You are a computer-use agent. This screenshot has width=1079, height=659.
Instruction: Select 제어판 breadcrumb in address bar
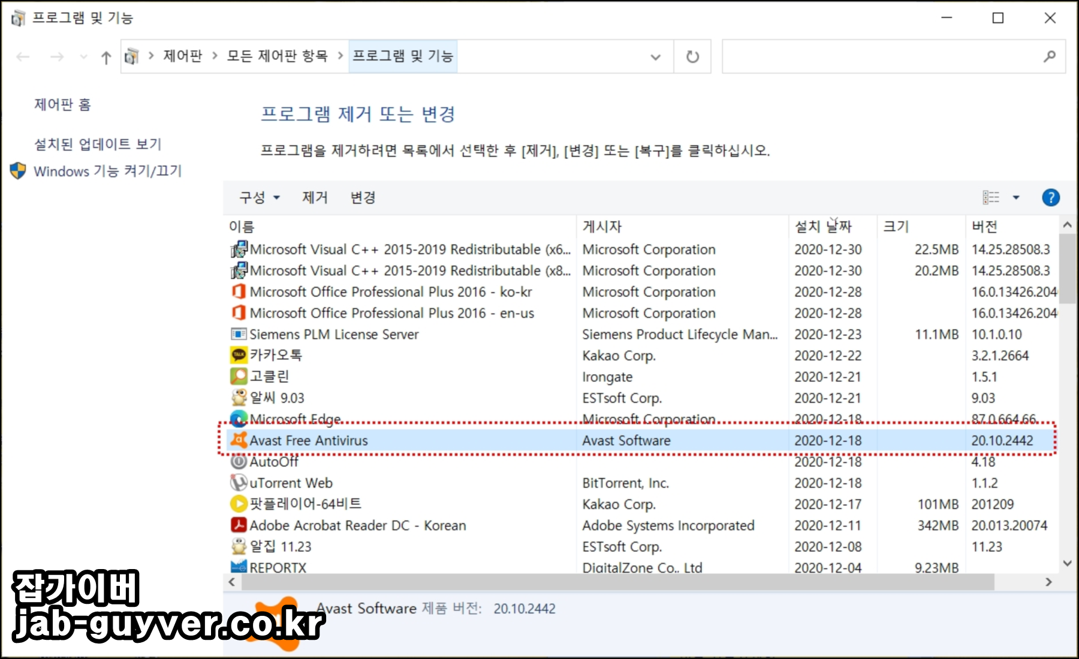tap(183, 56)
